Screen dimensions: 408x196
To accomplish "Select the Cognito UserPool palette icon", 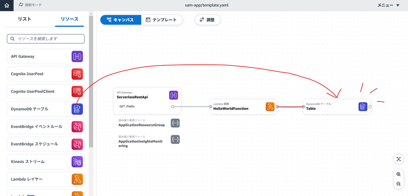I will coord(77,74).
